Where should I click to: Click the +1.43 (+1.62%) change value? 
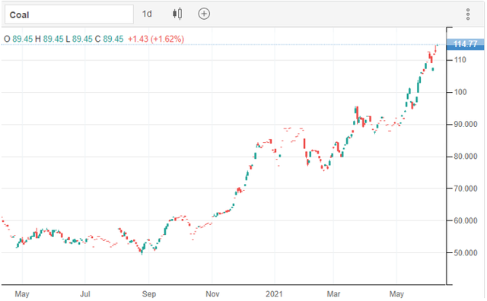156,39
